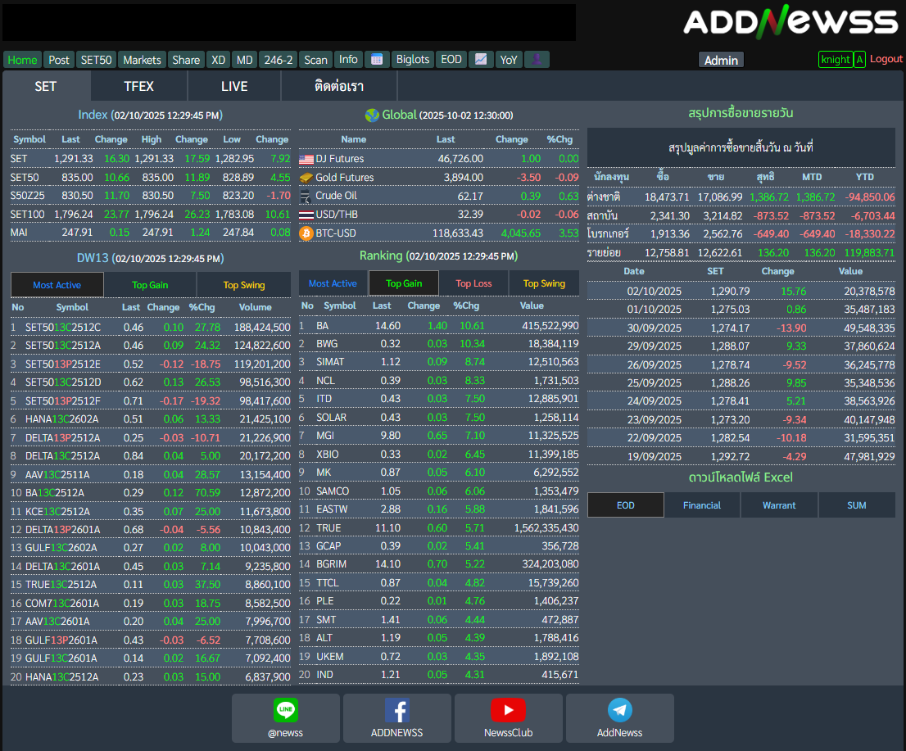Open the ADDNEWSS Facebook page
Image resolution: width=906 pixels, height=751 pixels.
[x=397, y=718]
